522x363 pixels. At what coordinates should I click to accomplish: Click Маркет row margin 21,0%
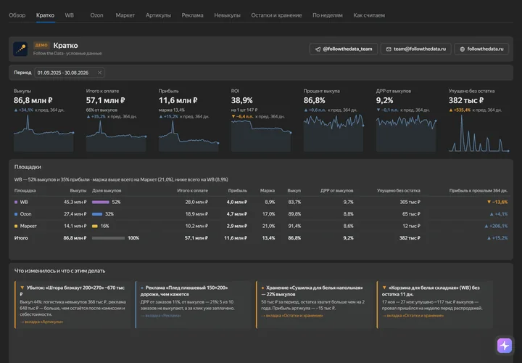[x=268, y=226]
